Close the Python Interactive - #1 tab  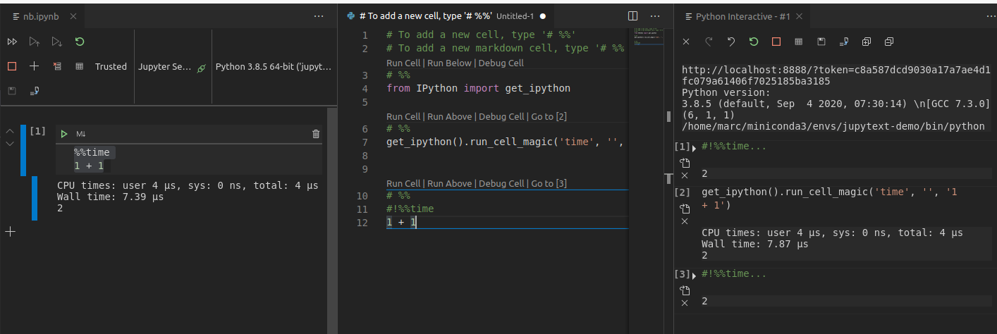798,16
